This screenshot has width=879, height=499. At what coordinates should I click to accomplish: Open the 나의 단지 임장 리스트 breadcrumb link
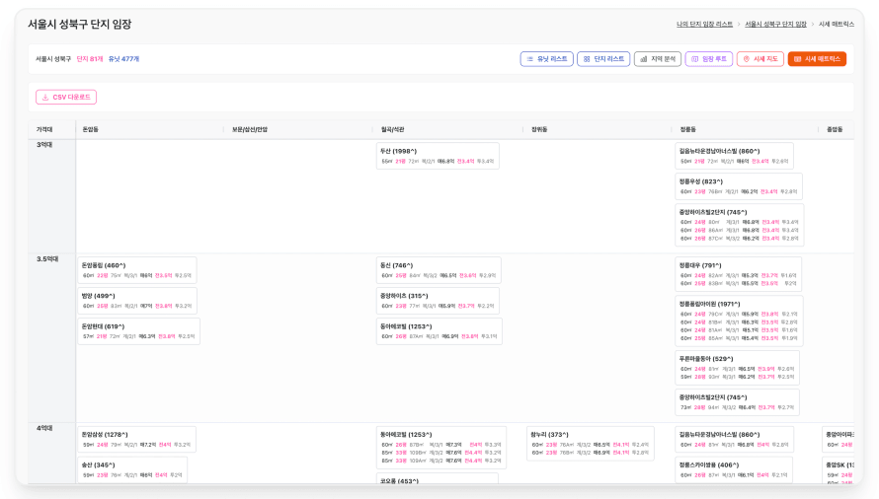[x=704, y=24]
